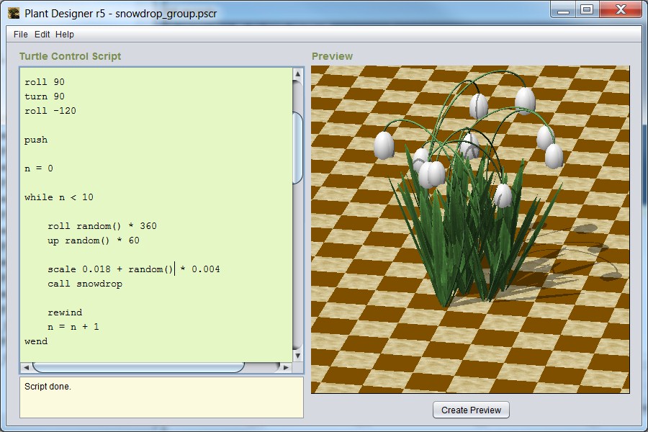Open the Edit menu
This screenshot has height=432, width=648.
42,35
